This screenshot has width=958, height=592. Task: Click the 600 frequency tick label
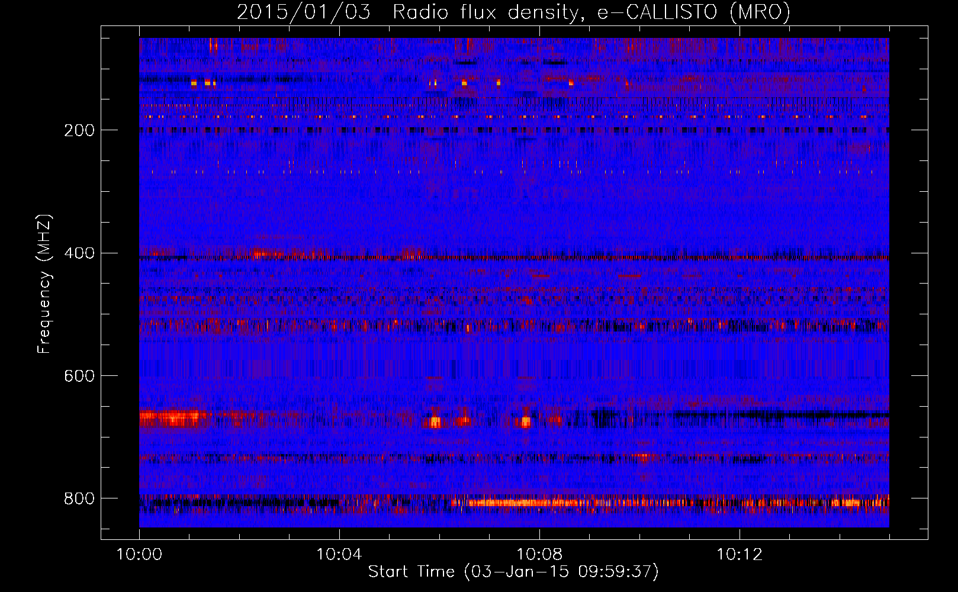(x=79, y=376)
